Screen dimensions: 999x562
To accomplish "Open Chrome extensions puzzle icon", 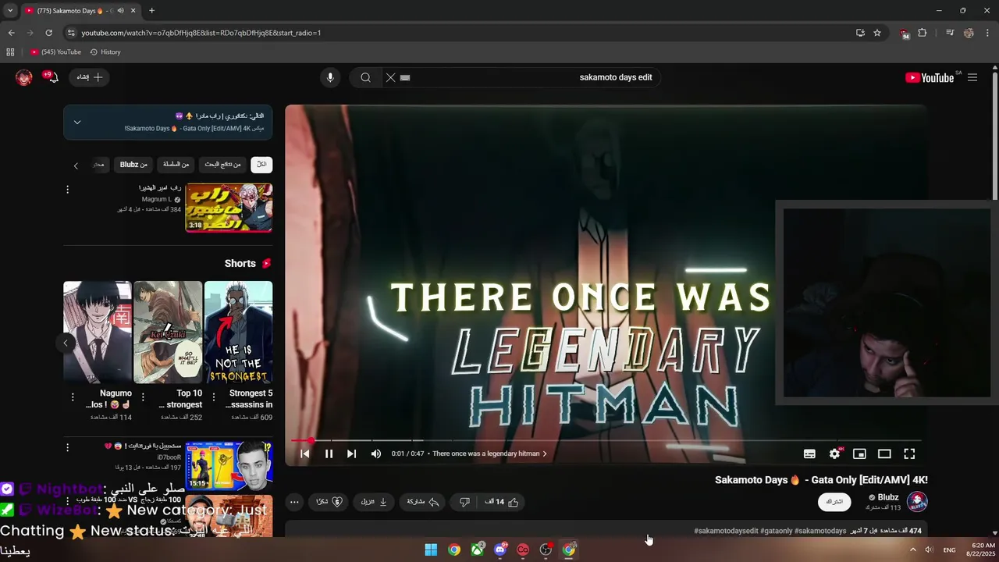I will 923,33.
